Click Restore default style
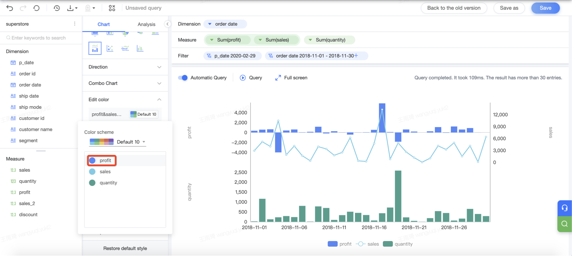 [125, 248]
